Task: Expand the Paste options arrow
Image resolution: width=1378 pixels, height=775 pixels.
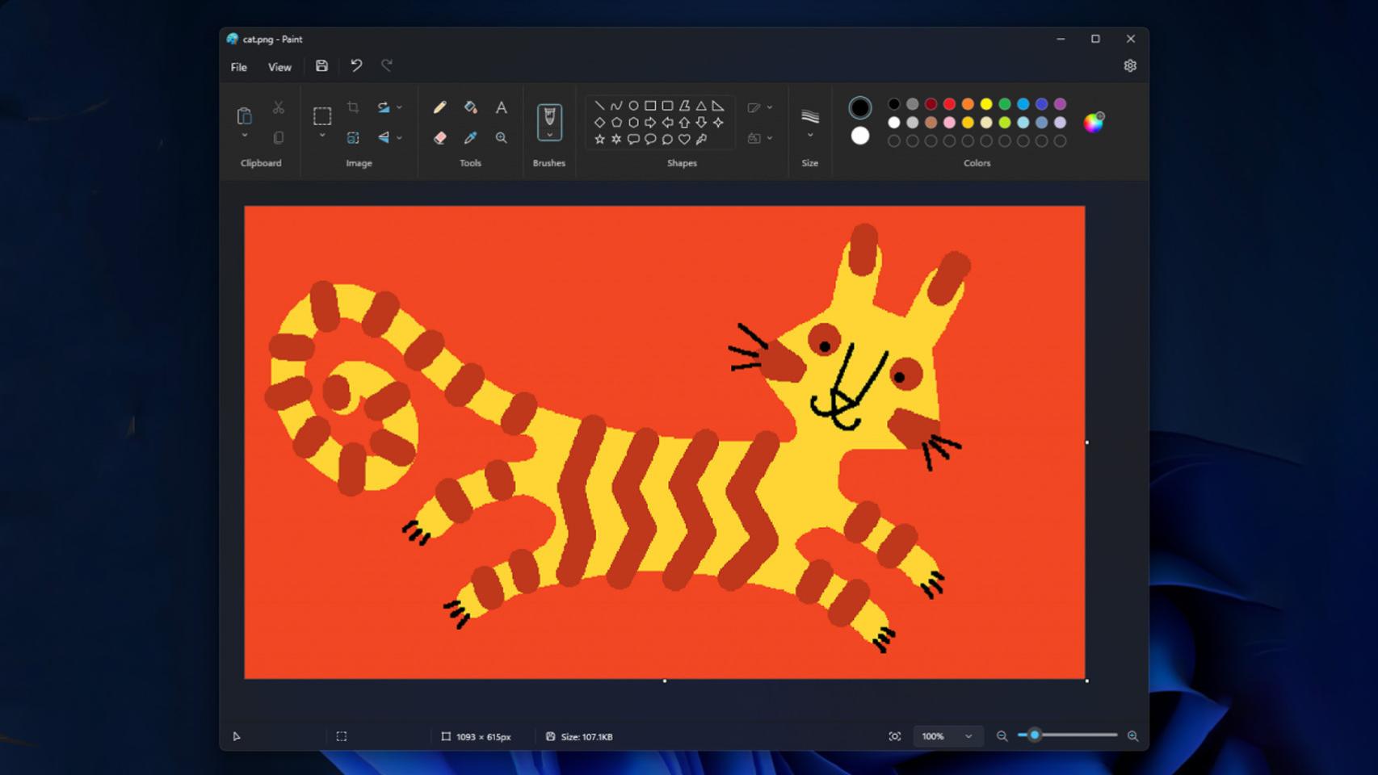Action: click(x=244, y=136)
